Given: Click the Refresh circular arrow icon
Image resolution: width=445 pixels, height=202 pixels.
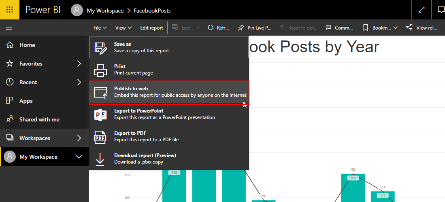Looking at the screenshot, I should pyautogui.click(x=210, y=28).
